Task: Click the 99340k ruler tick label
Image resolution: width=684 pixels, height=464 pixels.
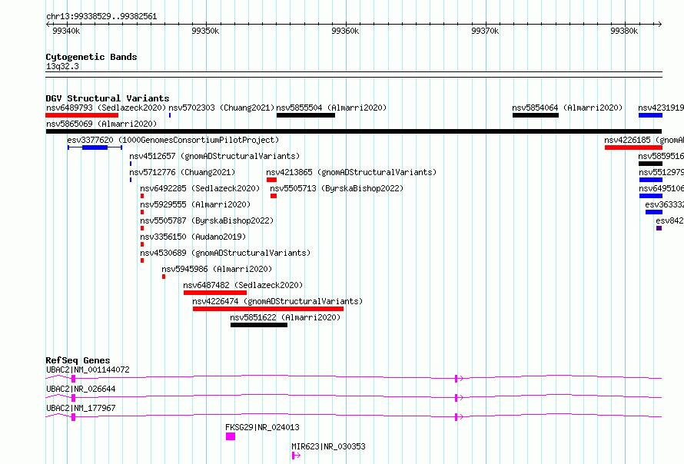Action: 66,31
